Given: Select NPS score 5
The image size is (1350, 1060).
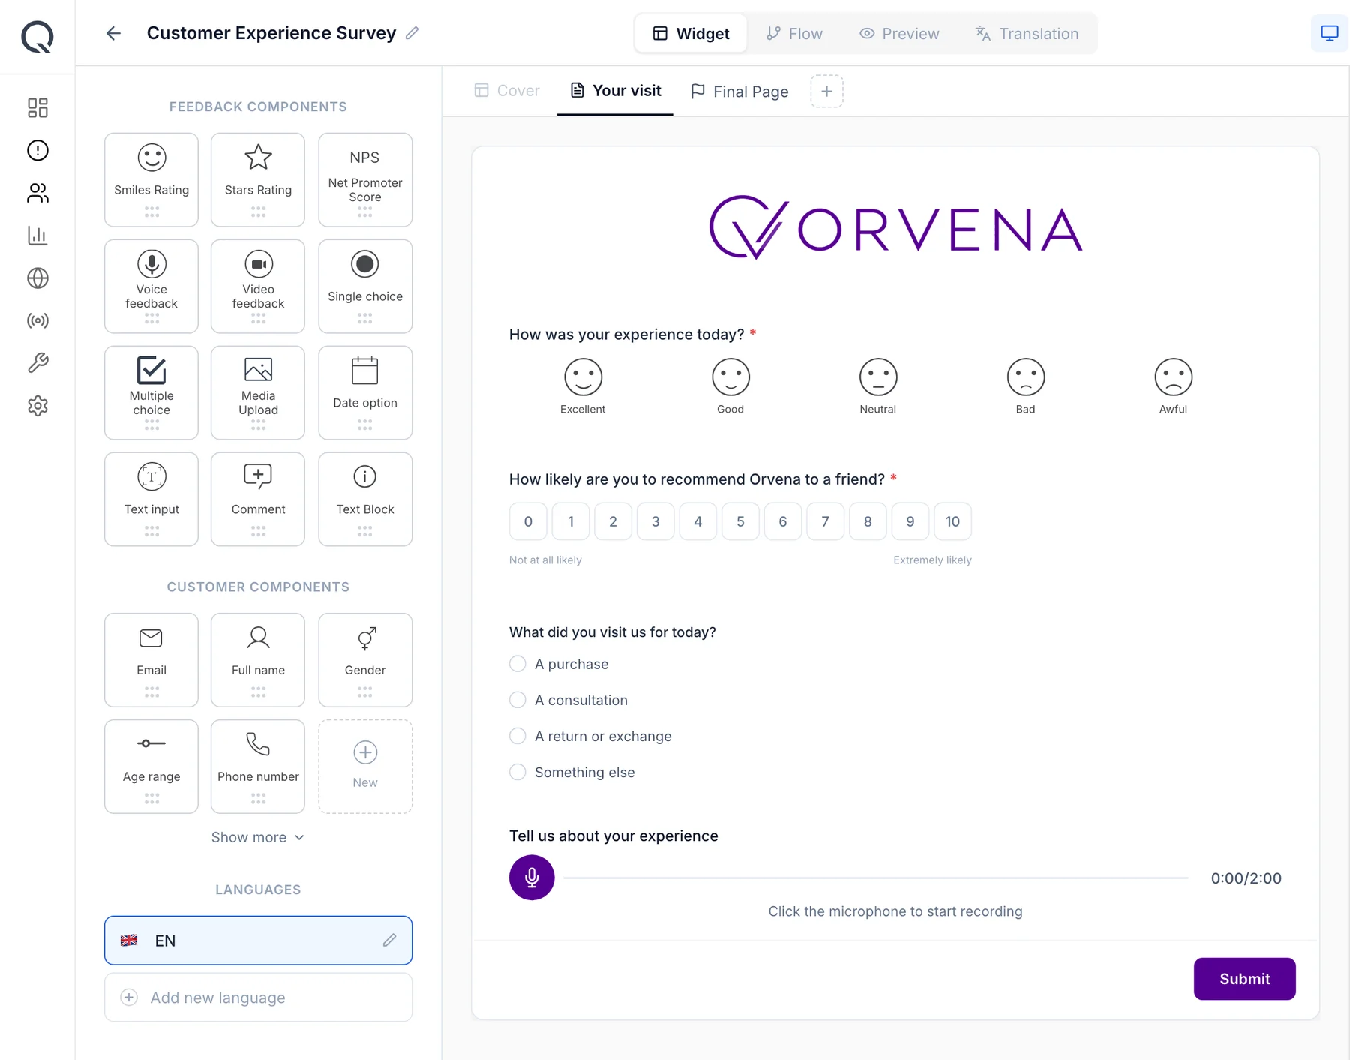Looking at the screenshot, I should 740,521.
